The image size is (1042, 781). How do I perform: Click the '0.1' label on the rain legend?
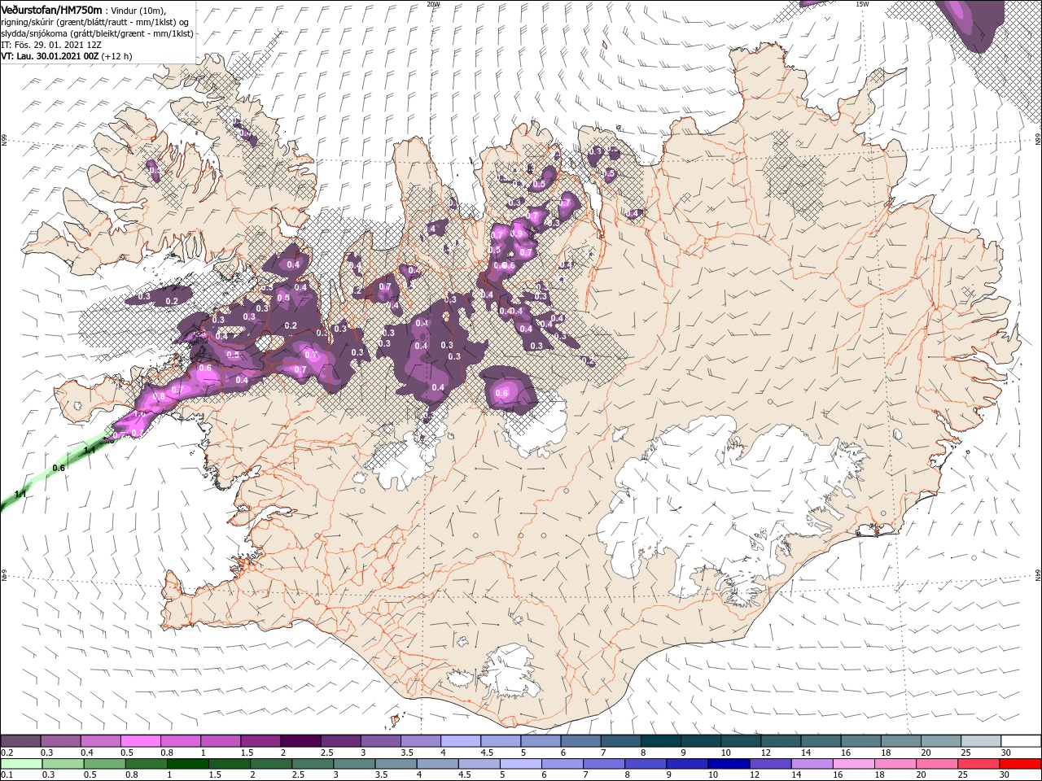(x=7, y=775)
